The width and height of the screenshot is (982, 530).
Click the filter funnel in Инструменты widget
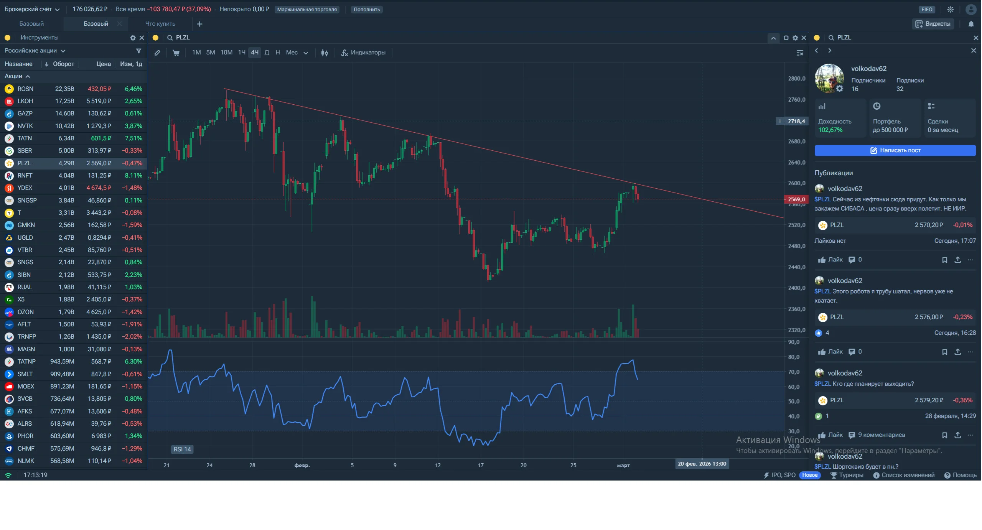click(138, 51)
